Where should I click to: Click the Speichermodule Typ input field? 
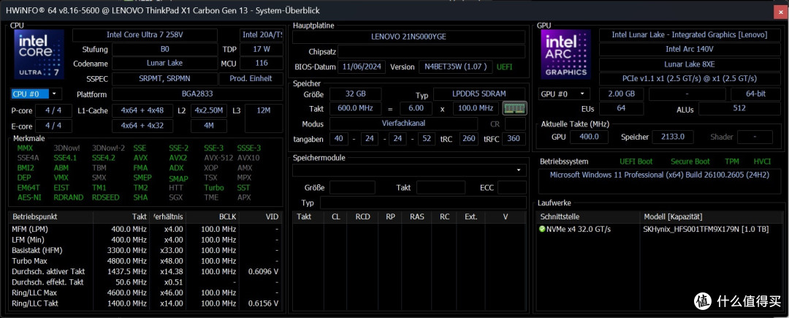pyautogui.click(x=423, y=202)
